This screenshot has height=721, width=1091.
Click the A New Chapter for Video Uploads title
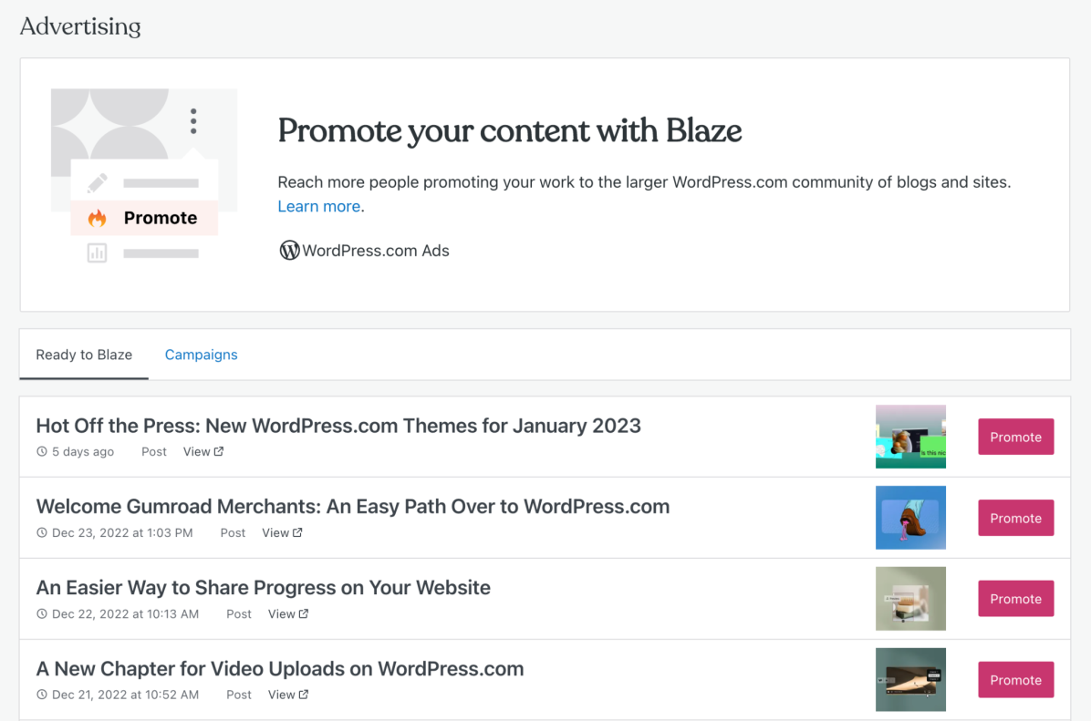pos(279,669)
